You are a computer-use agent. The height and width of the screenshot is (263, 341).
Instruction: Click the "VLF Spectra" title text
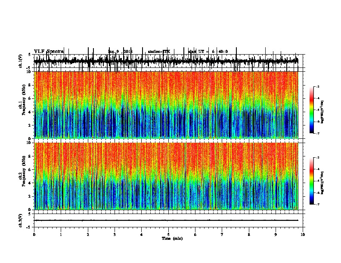[49, 51]
